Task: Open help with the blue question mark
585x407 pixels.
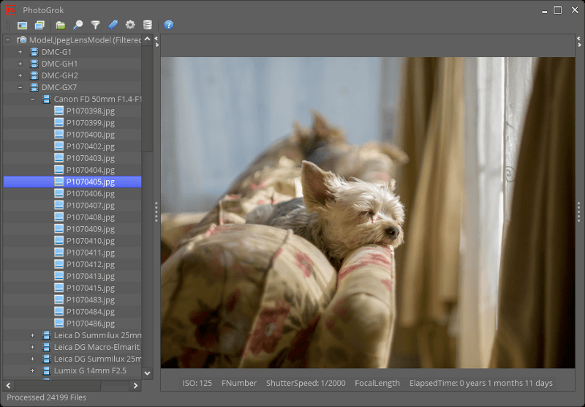Action: coord(169,25)
